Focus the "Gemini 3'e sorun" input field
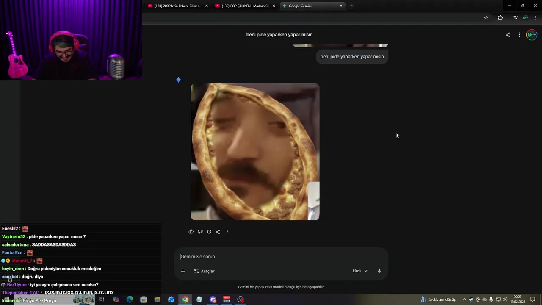The width and height of the screenshot is (542, 305). click(281, 257)
